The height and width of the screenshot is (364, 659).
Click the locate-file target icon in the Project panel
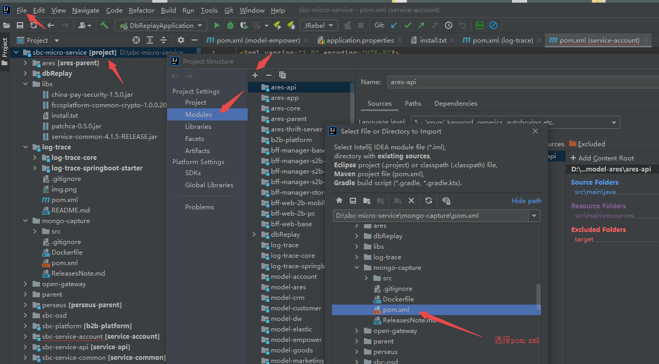[136, 40]
